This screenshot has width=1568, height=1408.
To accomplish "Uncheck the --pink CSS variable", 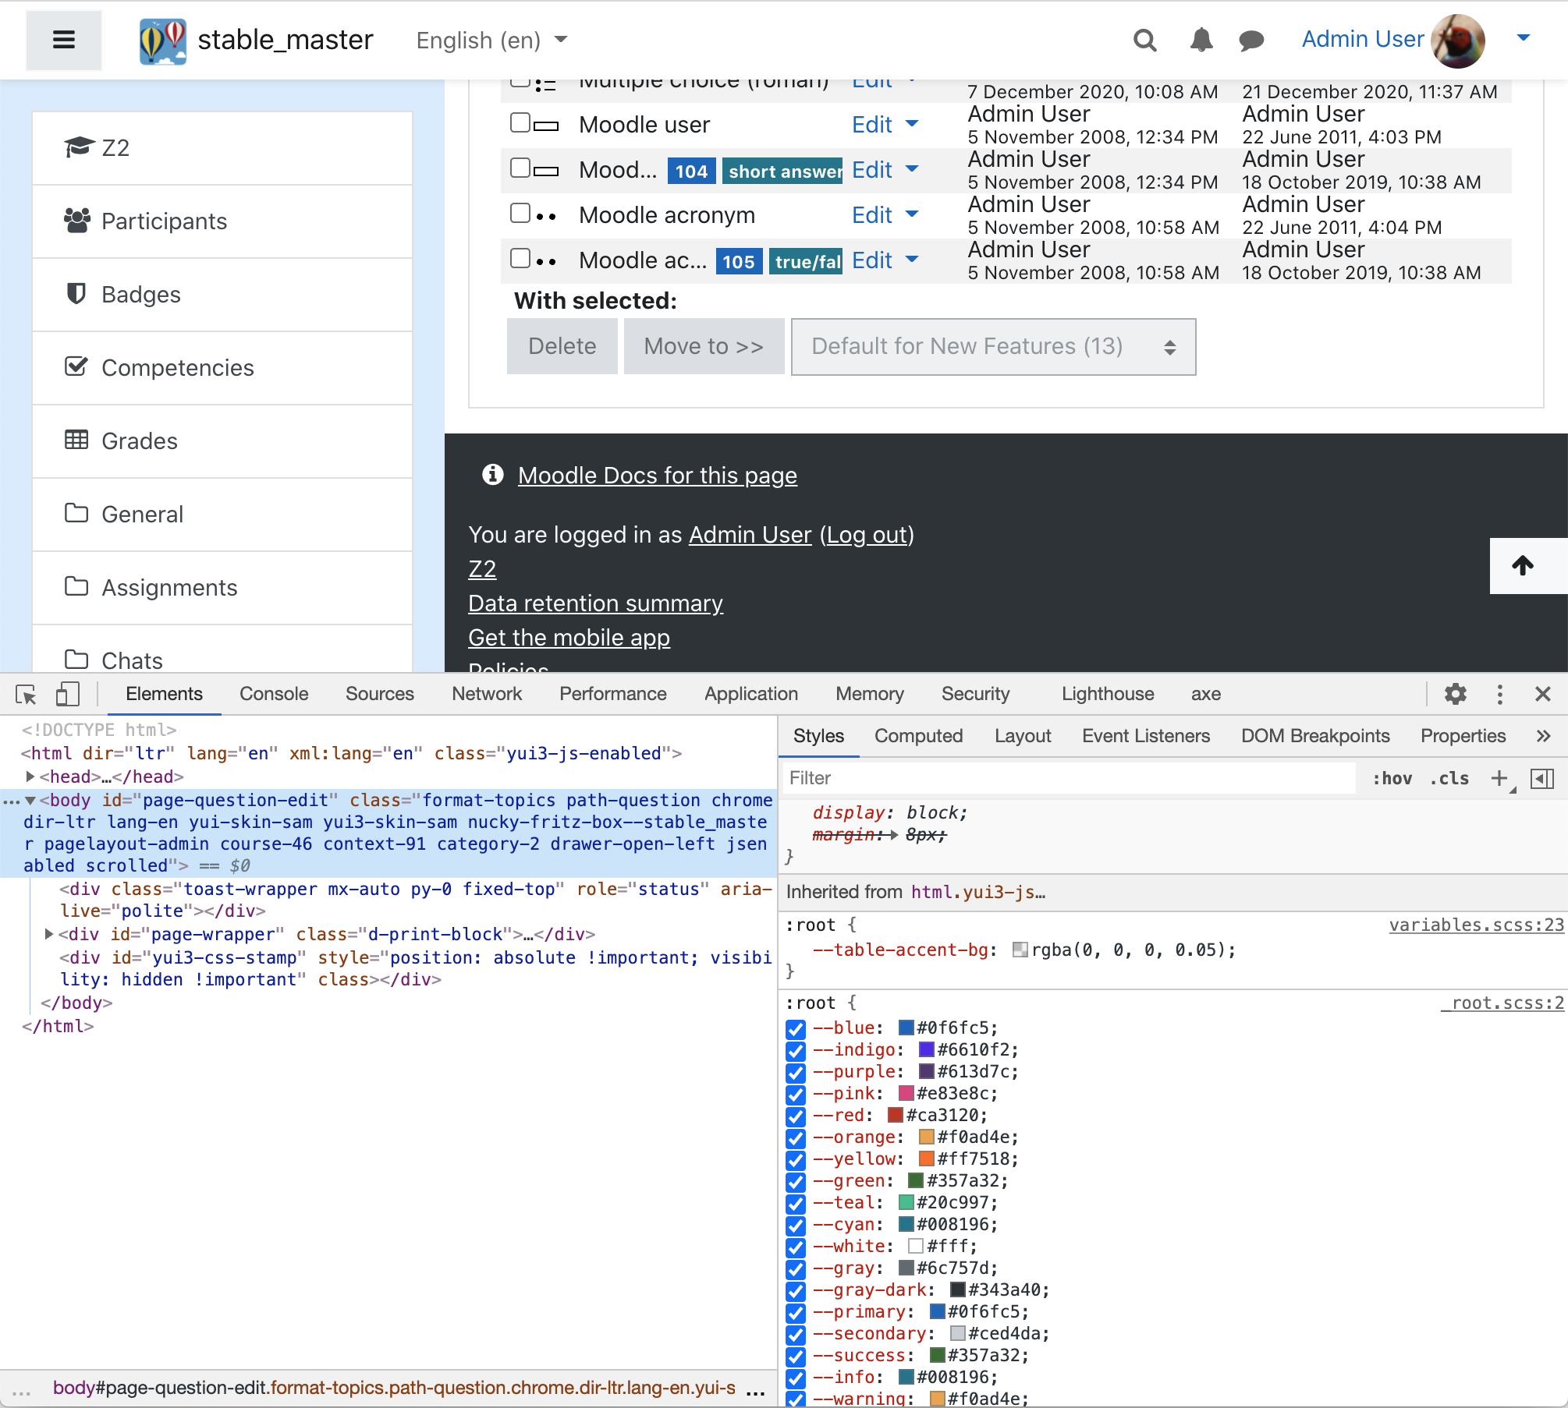I will tap(796, 1095).
